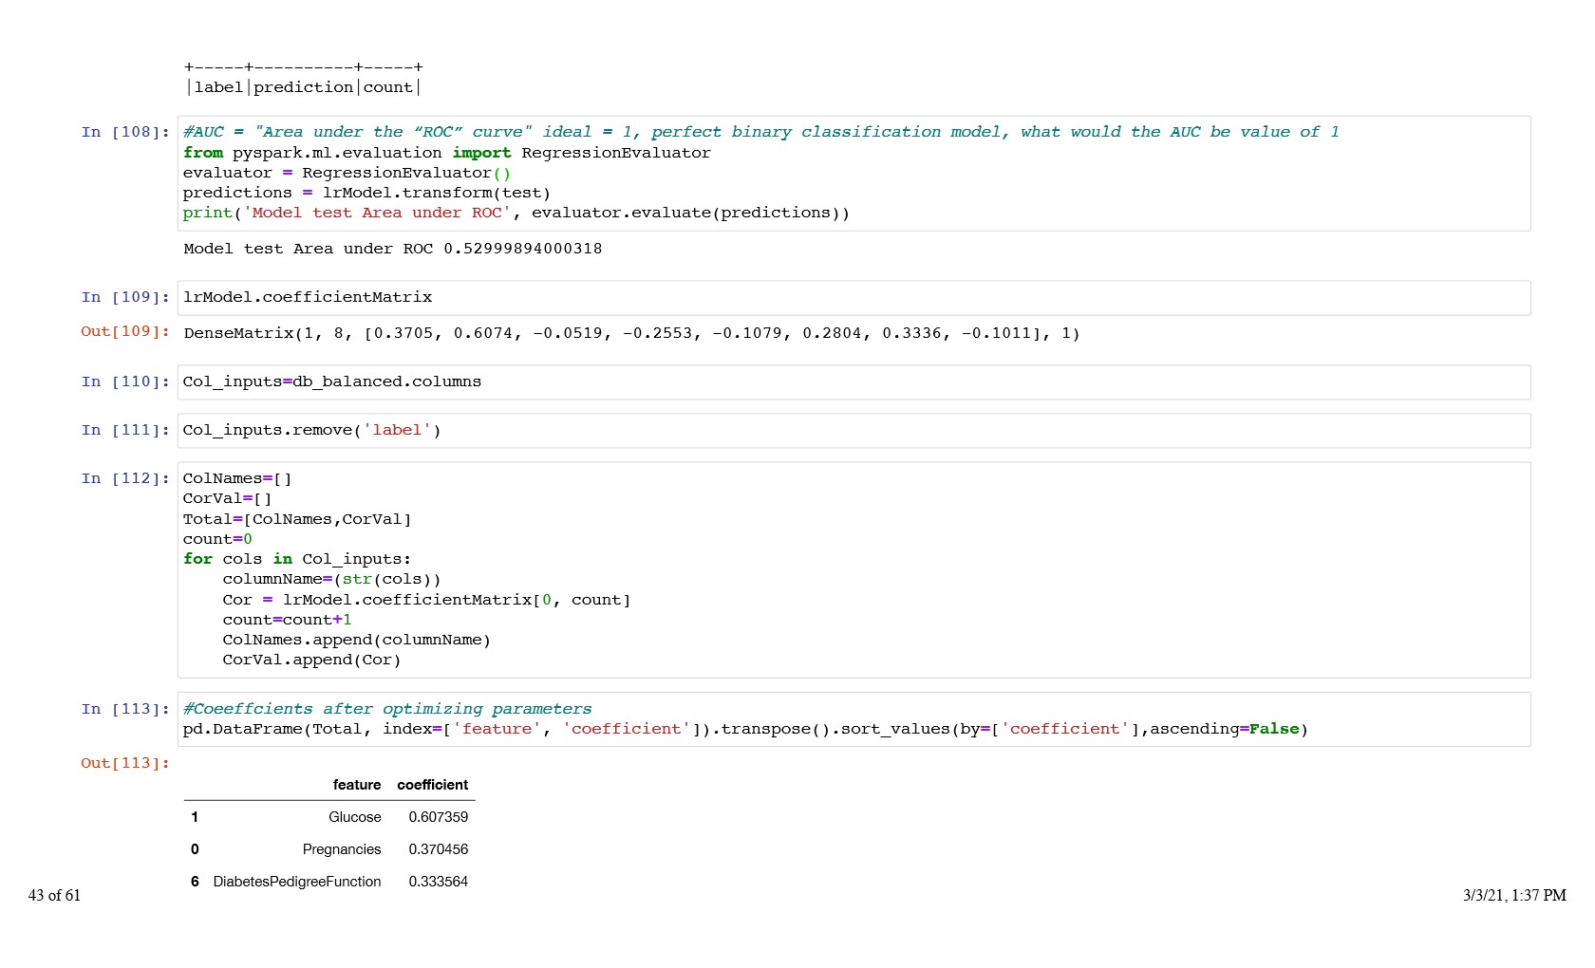The width and height of the screenshot is (1595, 968).
Task: Click the 'coefficient' column header
Action: [x=432, y=785]
